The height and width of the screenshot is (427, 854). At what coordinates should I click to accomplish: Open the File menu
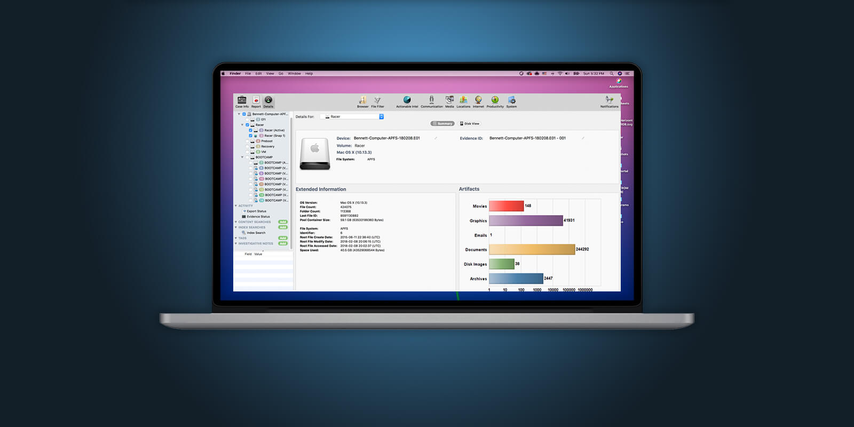[248, 74]
